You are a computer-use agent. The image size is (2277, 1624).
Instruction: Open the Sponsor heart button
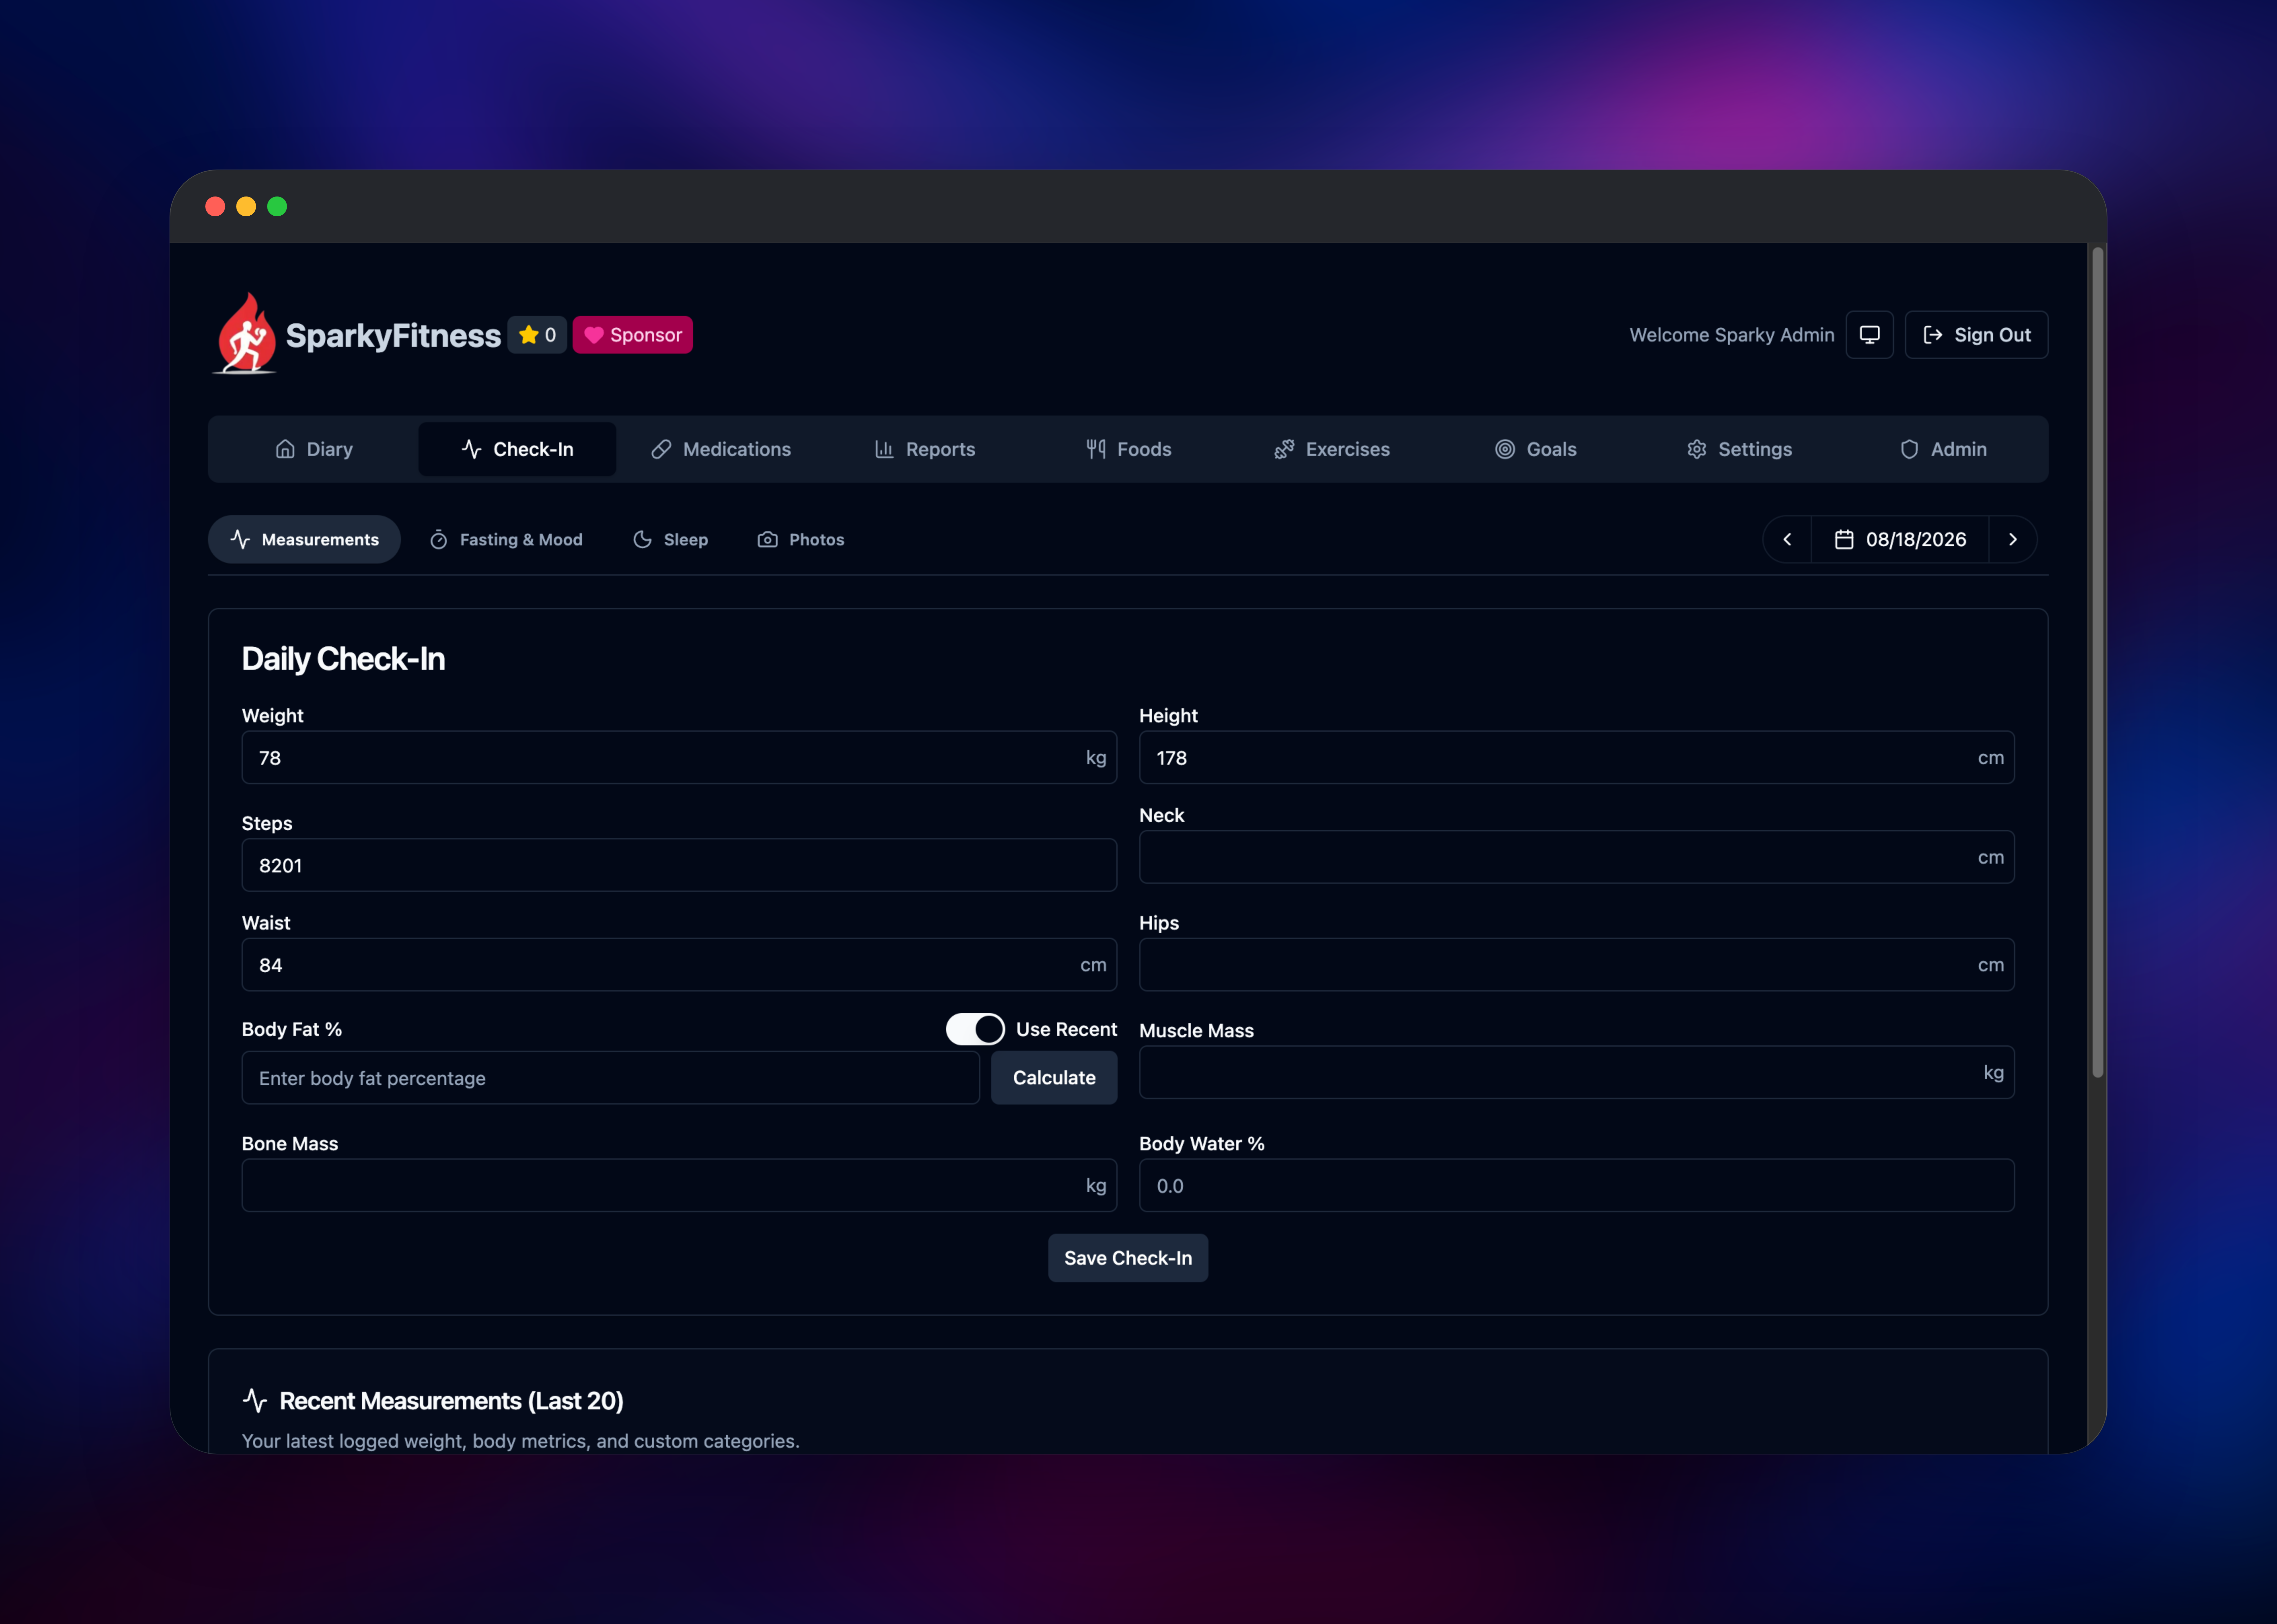point(632,335)
